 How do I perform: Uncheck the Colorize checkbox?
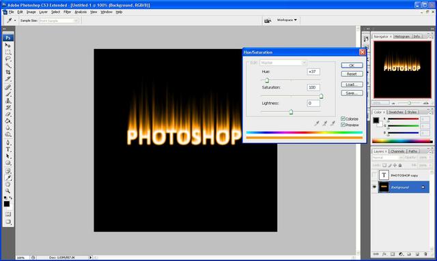(x=343, y=119)
